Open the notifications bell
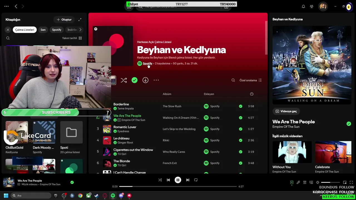356x200 pixels. click(x=303, y=6)
